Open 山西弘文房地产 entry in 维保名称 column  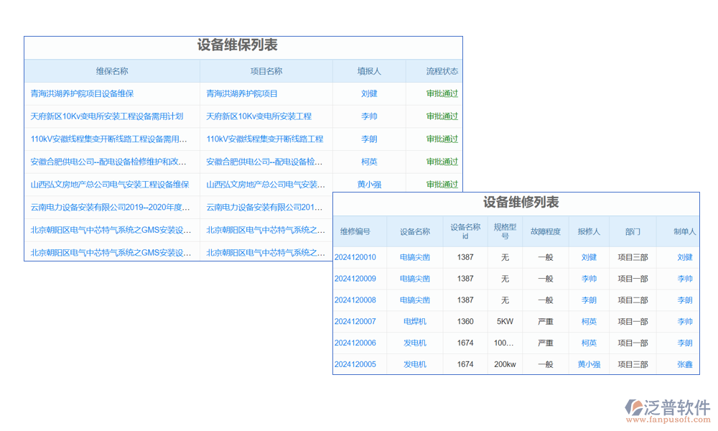(x=110, y=185)
